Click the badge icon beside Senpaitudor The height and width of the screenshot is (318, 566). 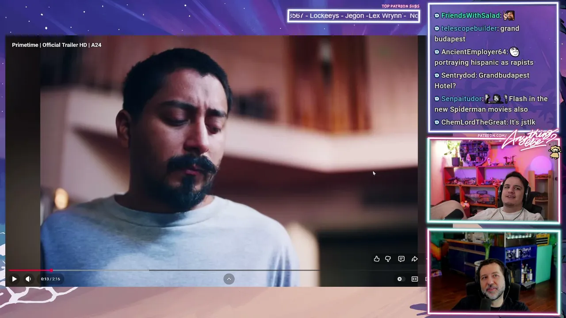tap(437, 98)
